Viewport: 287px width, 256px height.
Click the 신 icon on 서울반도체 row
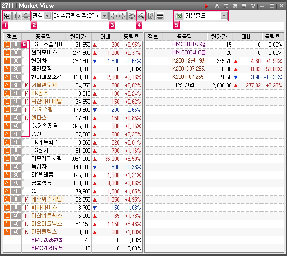[7, 85]
